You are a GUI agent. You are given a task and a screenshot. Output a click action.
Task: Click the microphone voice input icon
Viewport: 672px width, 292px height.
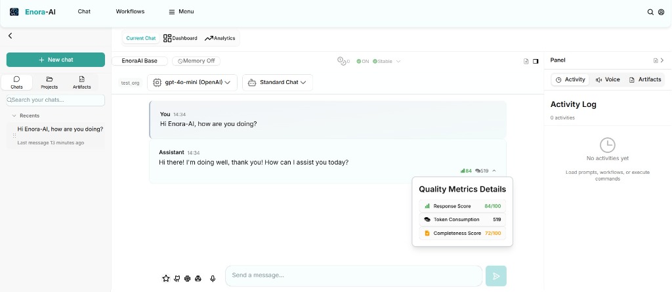(213, 278)
